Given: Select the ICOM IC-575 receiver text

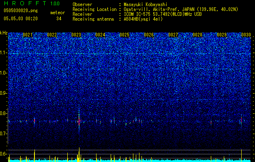Looking at the screenshot, I should pos(163,14).
